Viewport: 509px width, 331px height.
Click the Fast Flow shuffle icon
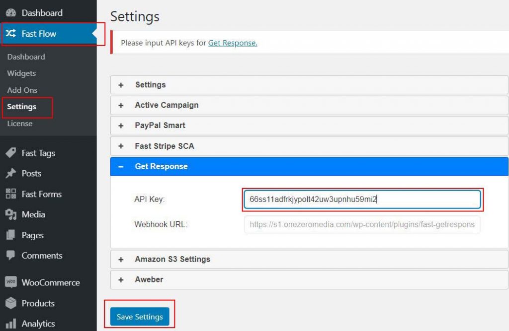[x=11, y=33]
